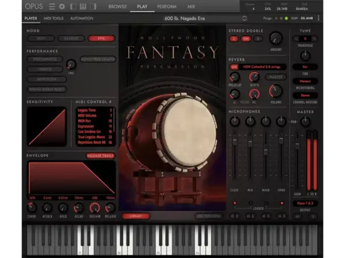Screen dimensions: 345x258
Task: Toggle the Reverb ON switch
Action: (x=234, y=67)
